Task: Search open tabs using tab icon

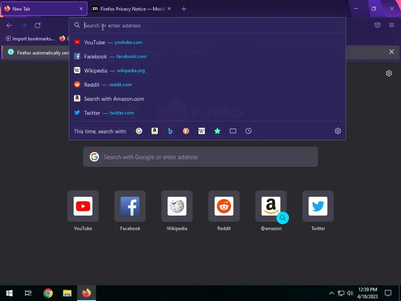Action: (x=233, y=131)
